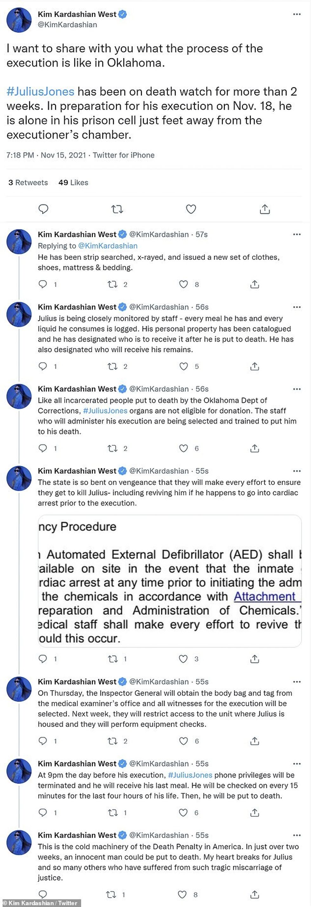Open more menu on organ donation tweet
The image size is (311, 907).
(x=297, y=389)
